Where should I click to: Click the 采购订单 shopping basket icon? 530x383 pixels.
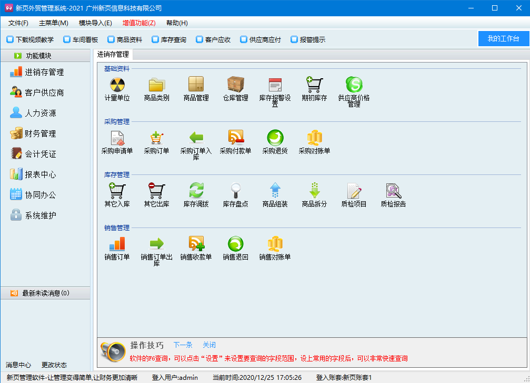[x=156, y=138]
